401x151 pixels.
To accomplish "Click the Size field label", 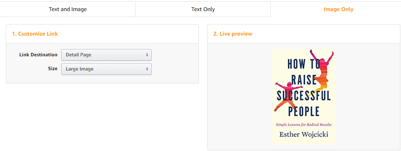I will tap(53, 69).
